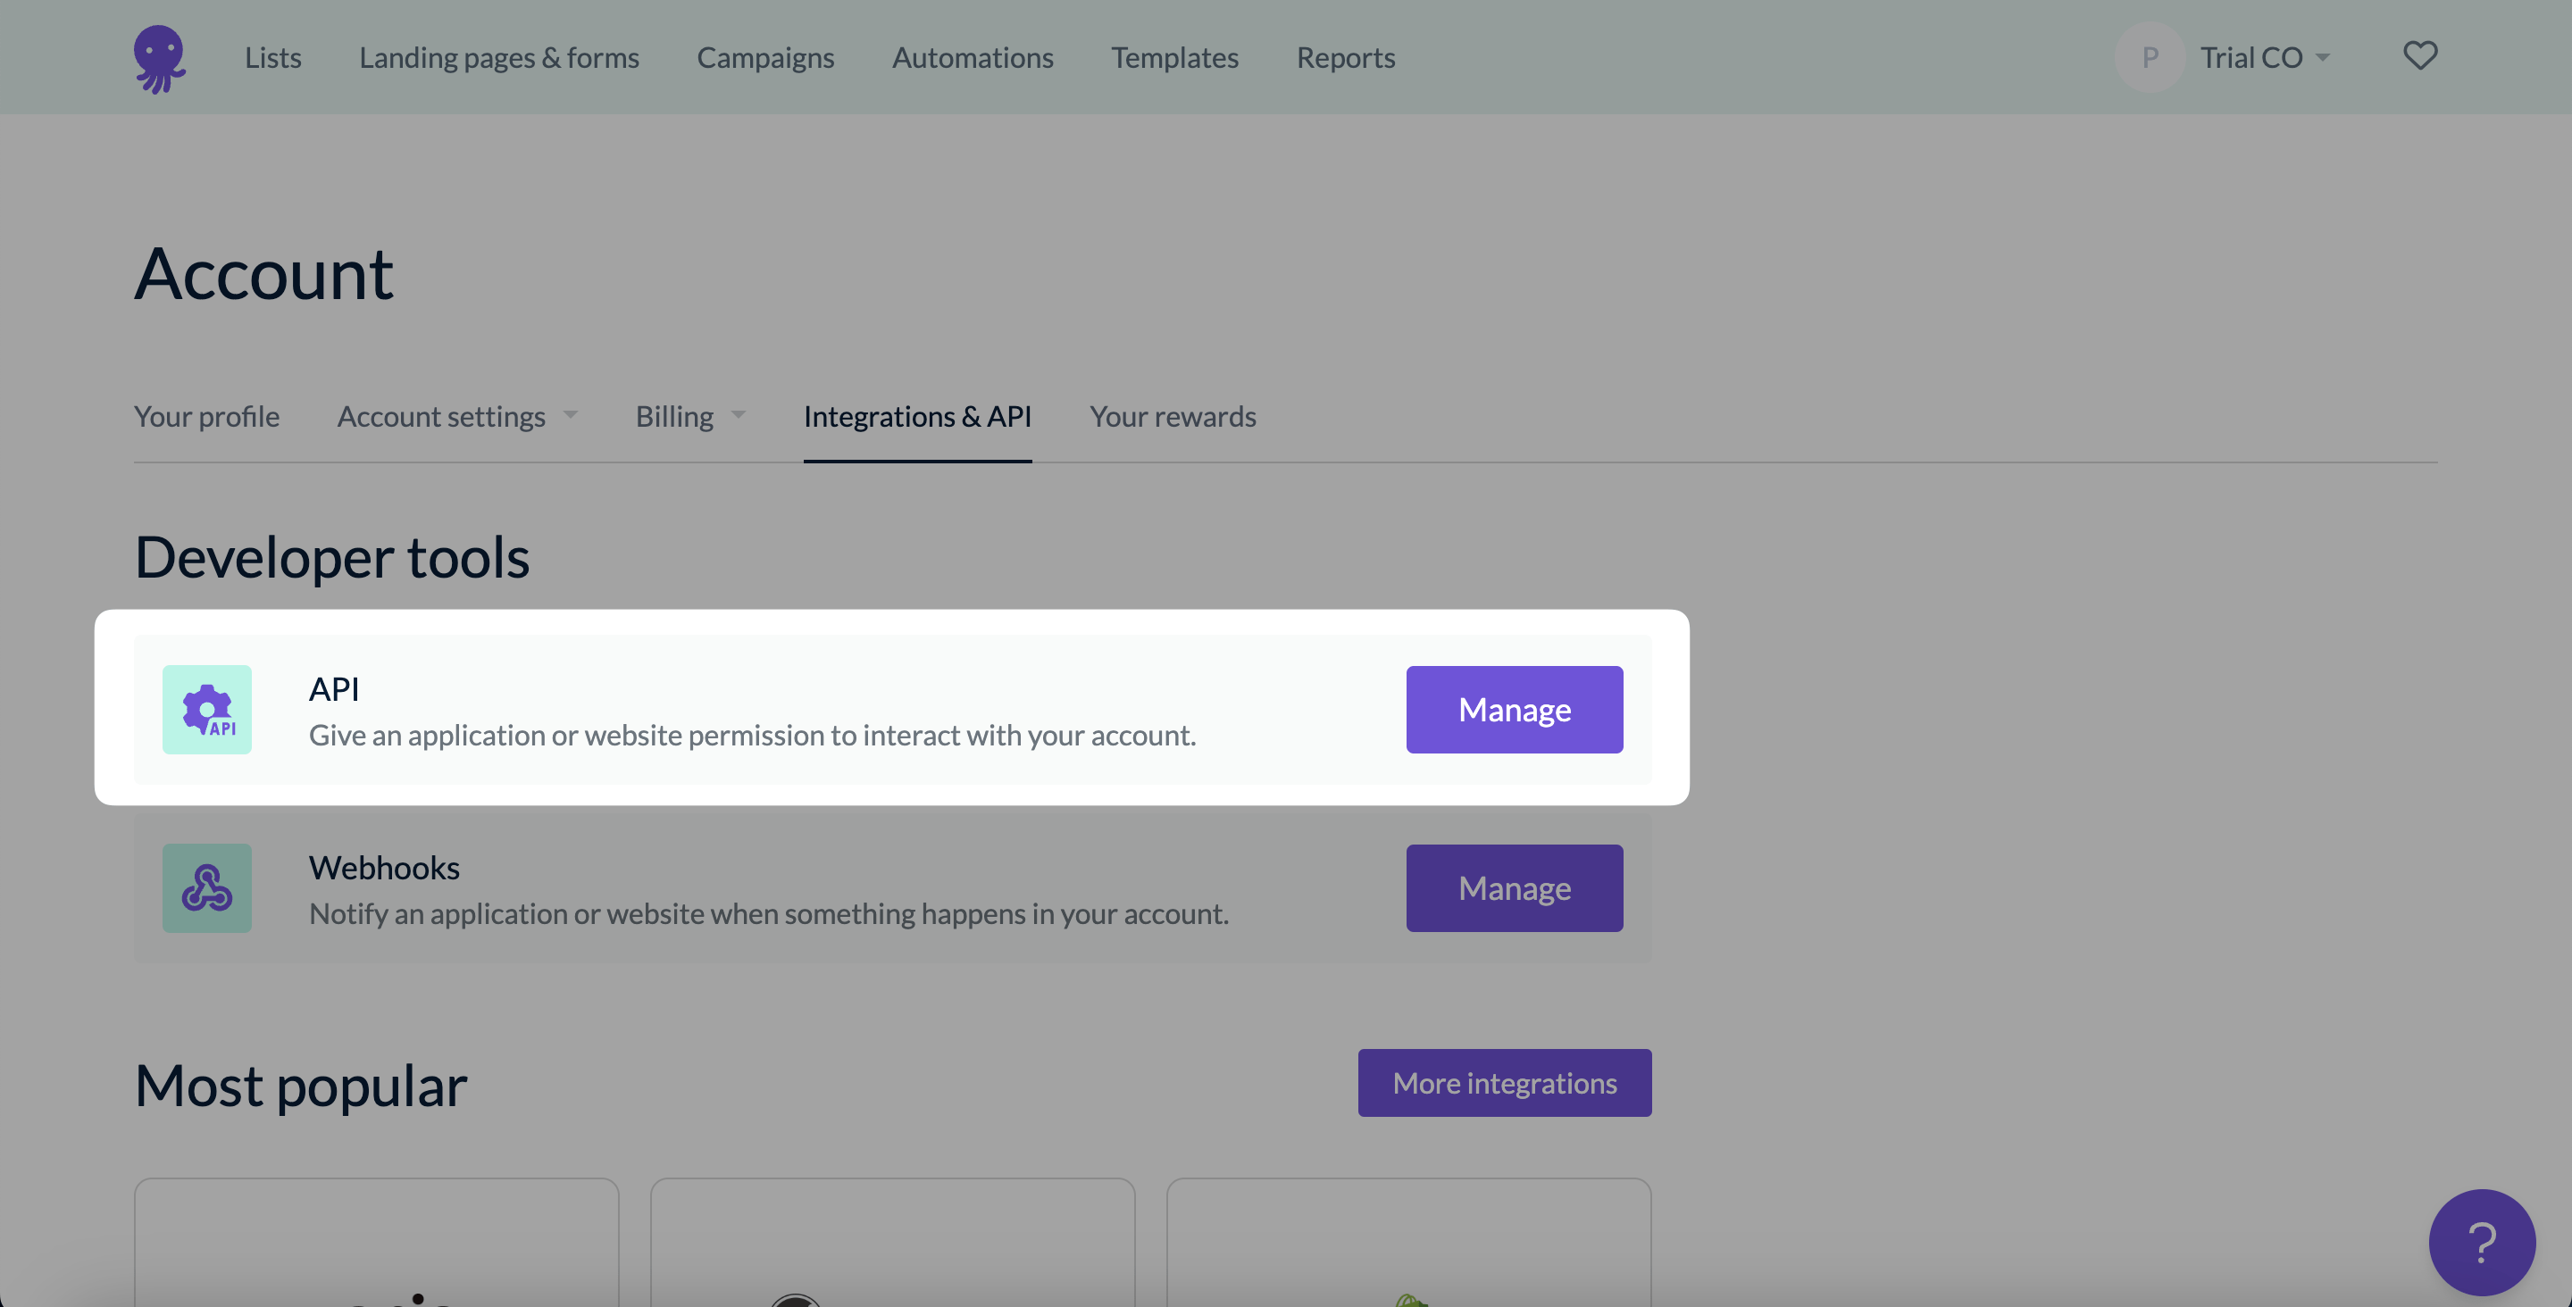Image resolution: width=2572 pixels, height=1307 pixels.
Task: Click the Lists navigation icon
Action: (271, 56)
